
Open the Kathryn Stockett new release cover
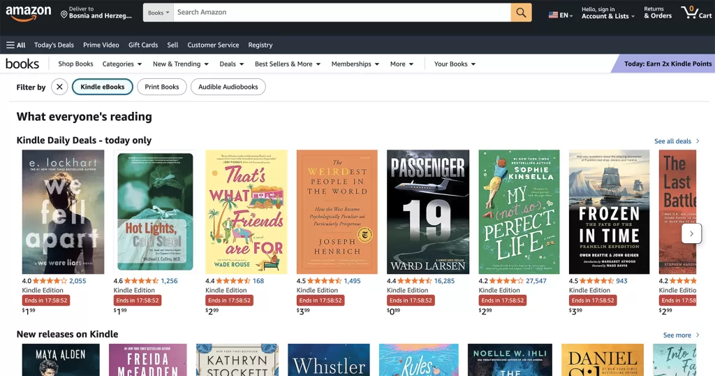click(237, 360)
